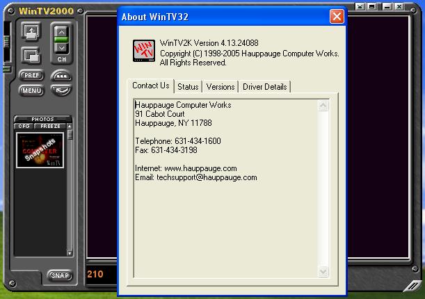Viewport: 425px width, 299px height.
Task: Click the PHOTOS panel header
Action: point(42,119)
